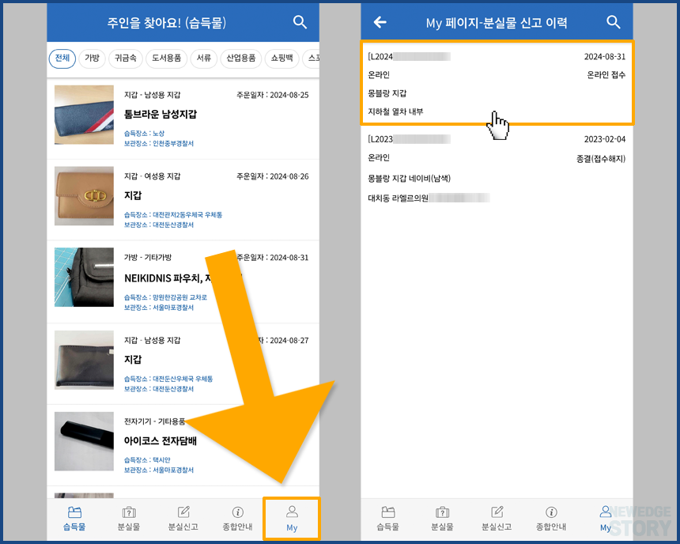The width and height of the screenshot is (680, 544).
Task: Enable the 서류 filter chip
Action: click(204, 58)
